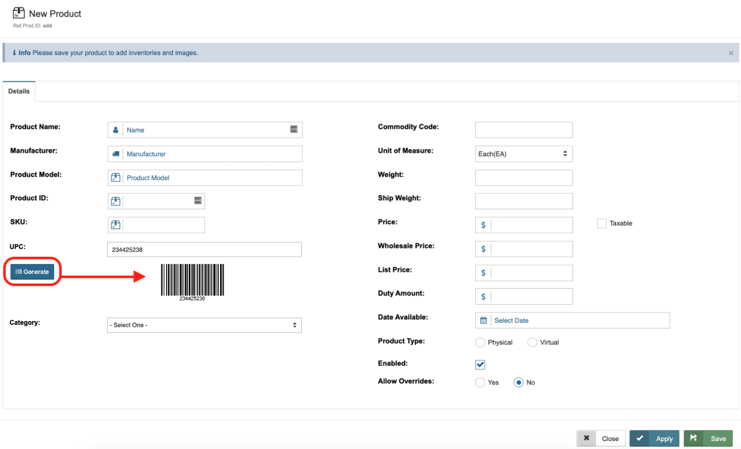Dismiss the info banner with X icon
741x449 pixels.
(731, 53)
